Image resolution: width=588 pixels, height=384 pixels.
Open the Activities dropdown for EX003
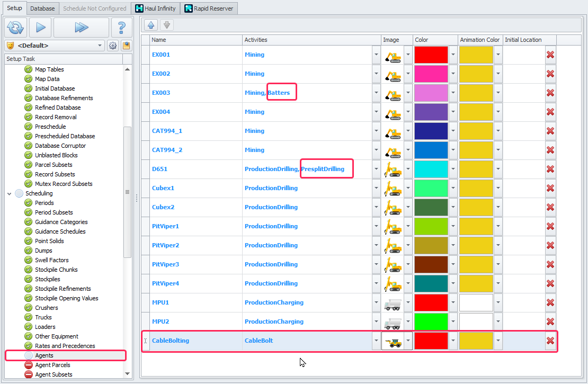376,93
